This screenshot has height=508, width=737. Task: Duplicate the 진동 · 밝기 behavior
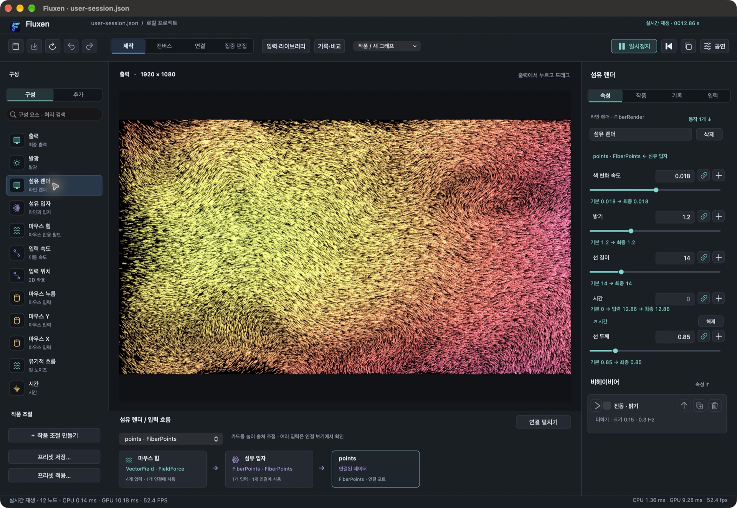(x=699, y=406)
